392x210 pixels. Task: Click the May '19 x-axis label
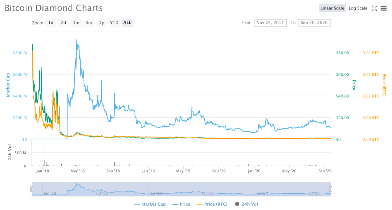click(x=183, y=171)
